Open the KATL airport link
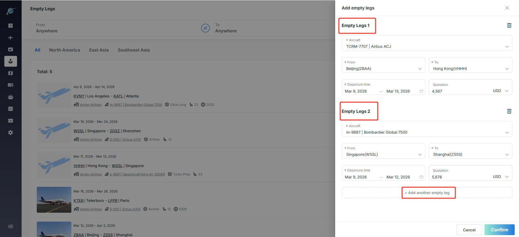This screenshot has width=519, height=237. pos(118,96)
